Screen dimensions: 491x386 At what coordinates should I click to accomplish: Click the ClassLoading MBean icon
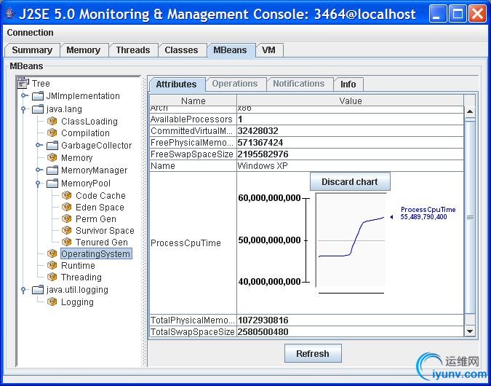click(52, 121)
